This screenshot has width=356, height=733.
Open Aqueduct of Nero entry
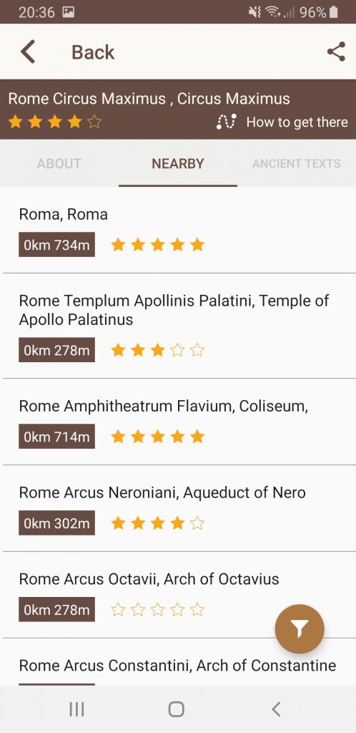178,509
